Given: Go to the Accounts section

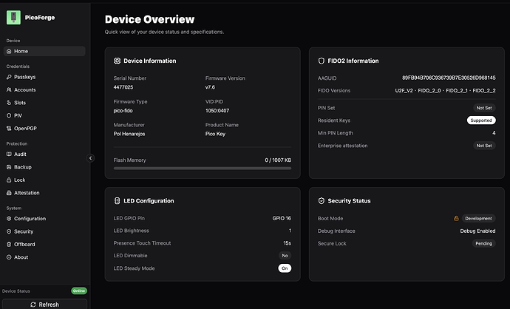Looking at the screenshot, I should (x=44, y=89).
